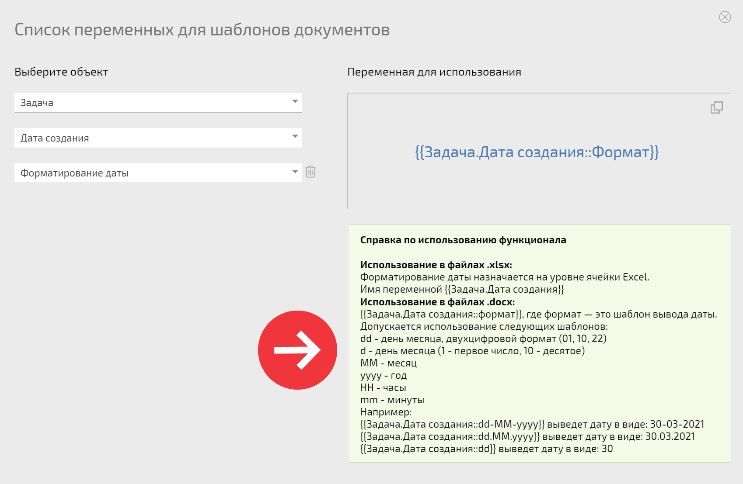Open the Форматирование даты dropdown
Viewport: 743px width, 484px height.
click(158, 173)
